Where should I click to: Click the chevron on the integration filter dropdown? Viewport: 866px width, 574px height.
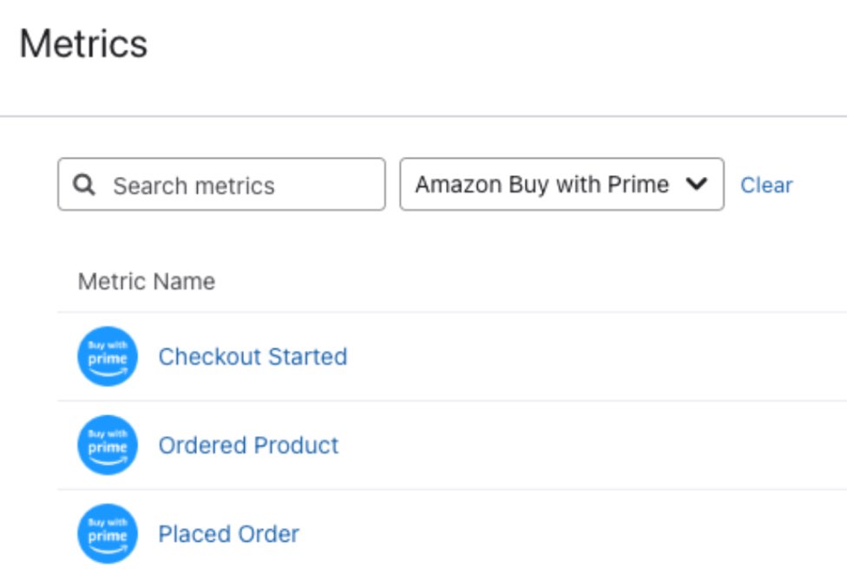pyautogui.click(x=696, y=184)
